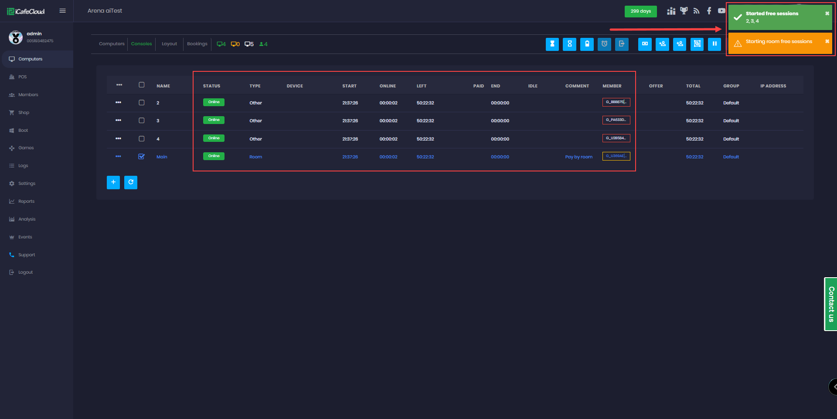Open the three-dot menu for console 3
This screenshot has height=419, width=837.
pyautogui.click(x=118, y=121)
